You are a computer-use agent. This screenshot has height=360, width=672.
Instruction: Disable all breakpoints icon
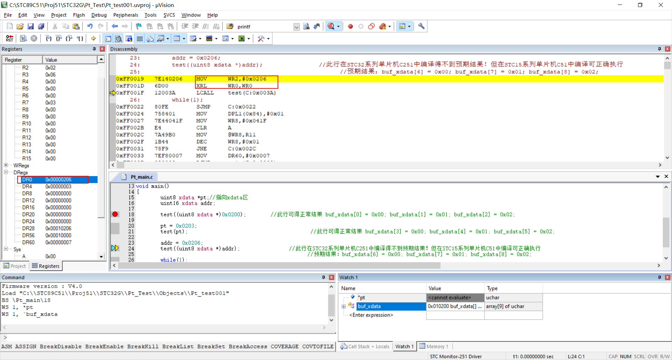(371, 26)
